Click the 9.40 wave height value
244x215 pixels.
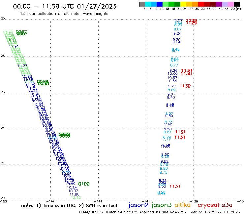[x=171, y=98]
